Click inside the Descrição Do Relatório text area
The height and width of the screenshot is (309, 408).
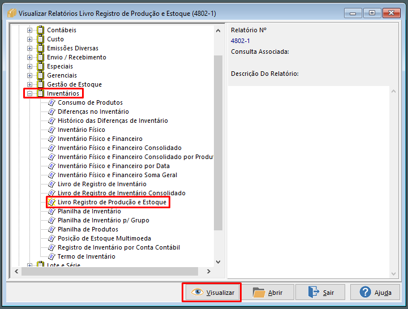coord(308,182)
